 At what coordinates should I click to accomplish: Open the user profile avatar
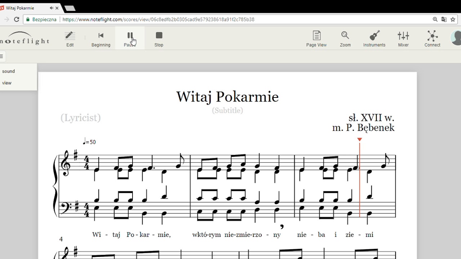pos(456,38)
